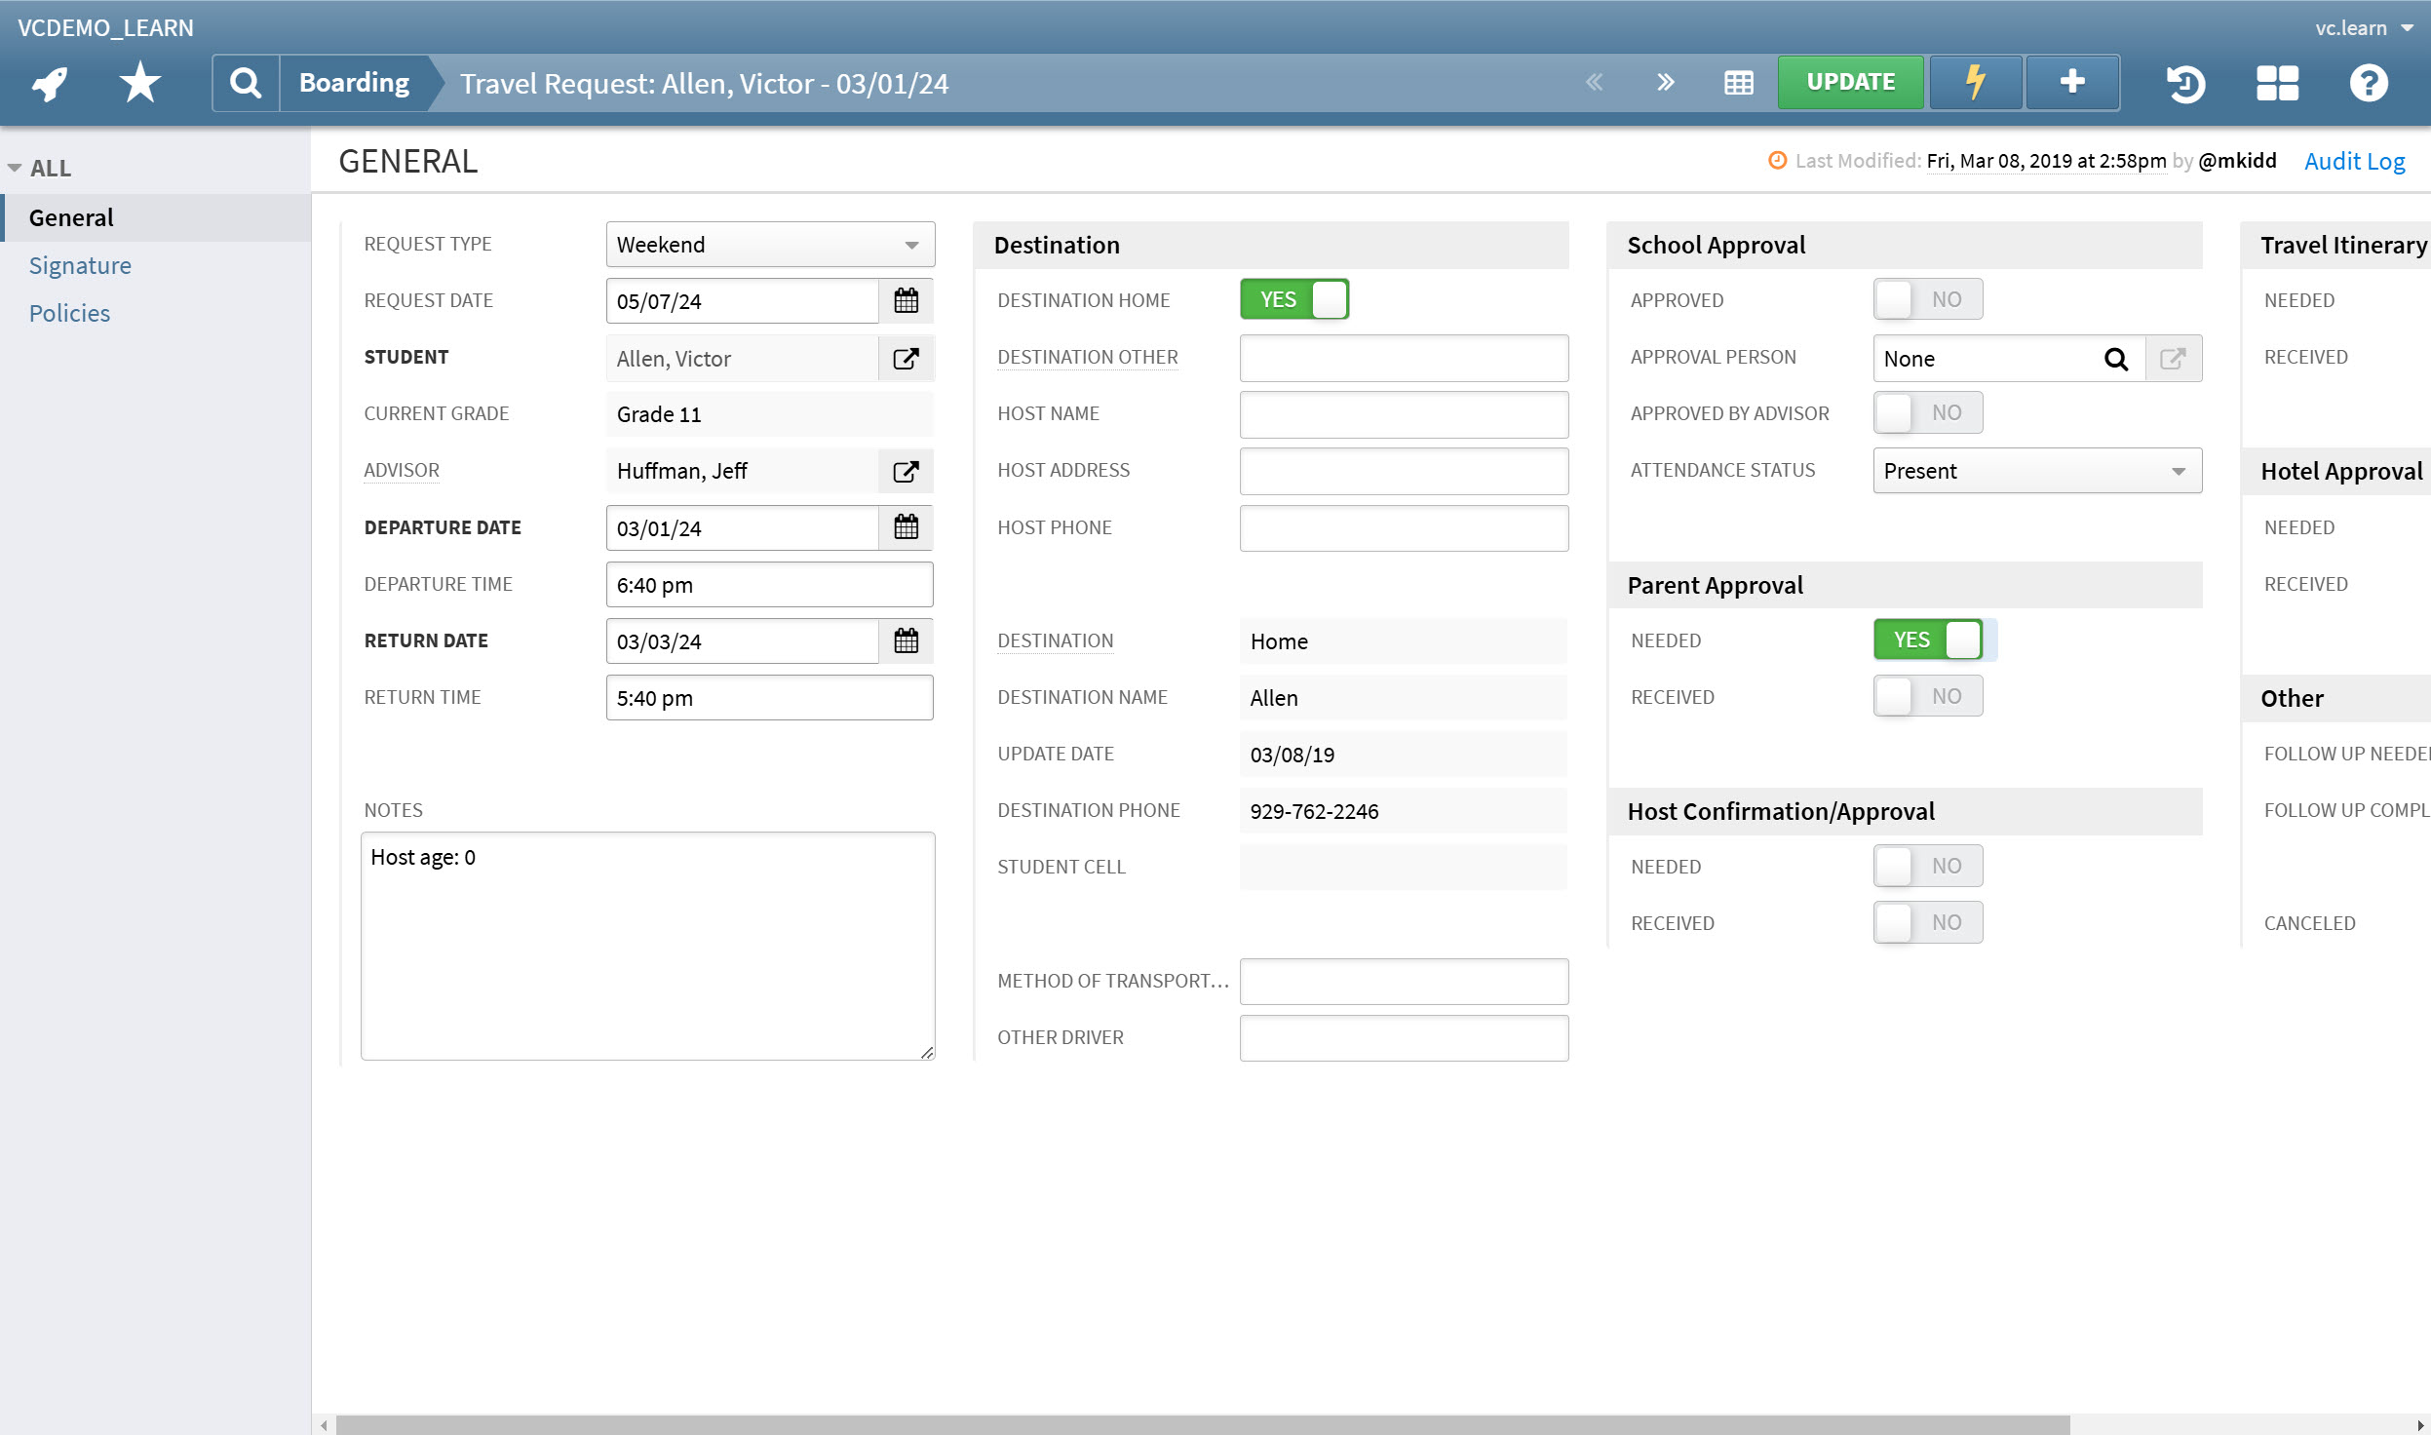Open Policies section in sidebar
This screenshot has height=1435, width=2431.
point(69,313)
